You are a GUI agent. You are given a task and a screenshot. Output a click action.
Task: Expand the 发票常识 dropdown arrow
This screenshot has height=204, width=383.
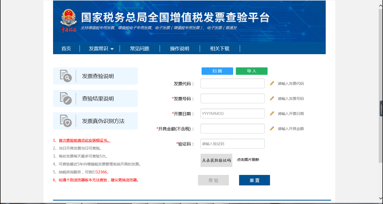(x=112, y=49)
